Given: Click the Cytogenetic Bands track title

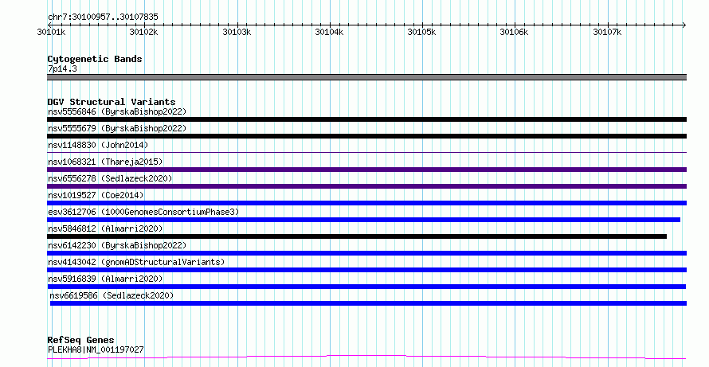Looking at the screenshot, I should [x=95, y=59].
